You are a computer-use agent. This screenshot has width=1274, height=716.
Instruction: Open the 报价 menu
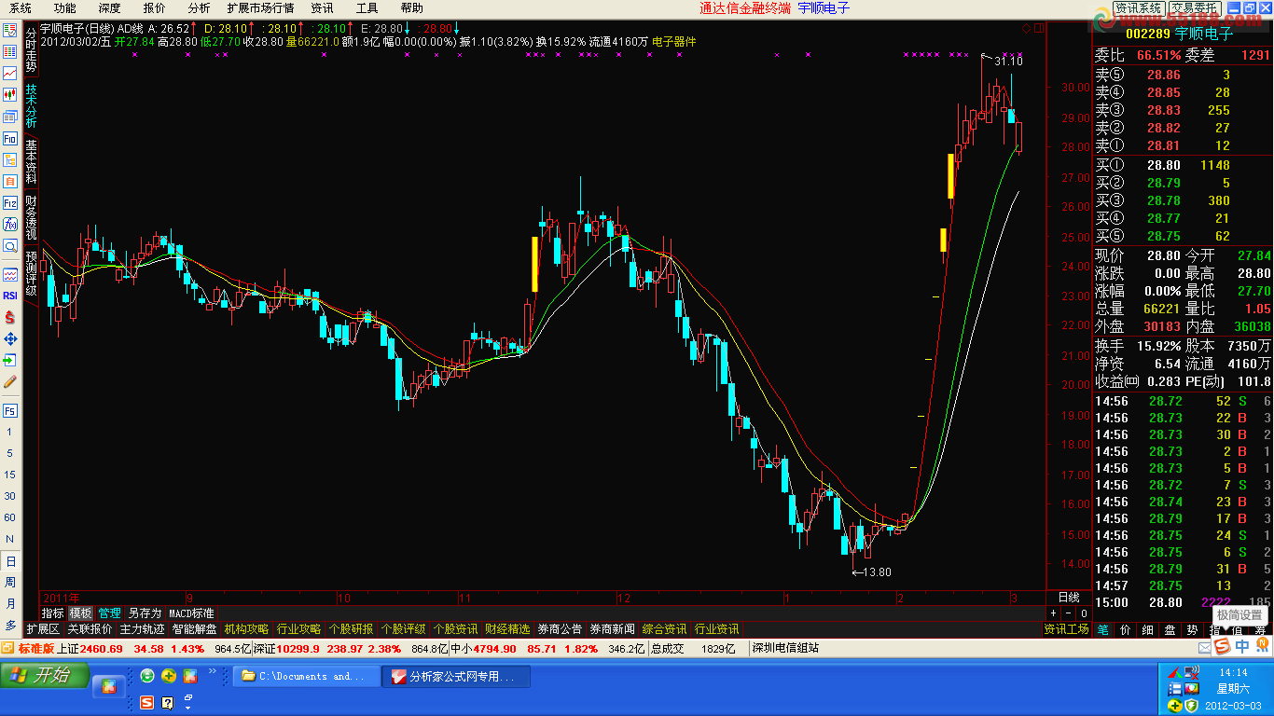click(x=155, y=7)
